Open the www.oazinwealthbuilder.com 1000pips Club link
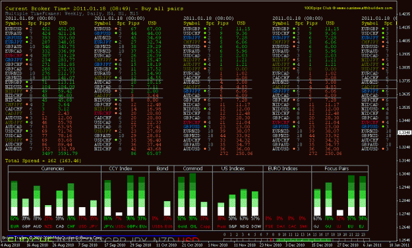 tap(348, 8)
